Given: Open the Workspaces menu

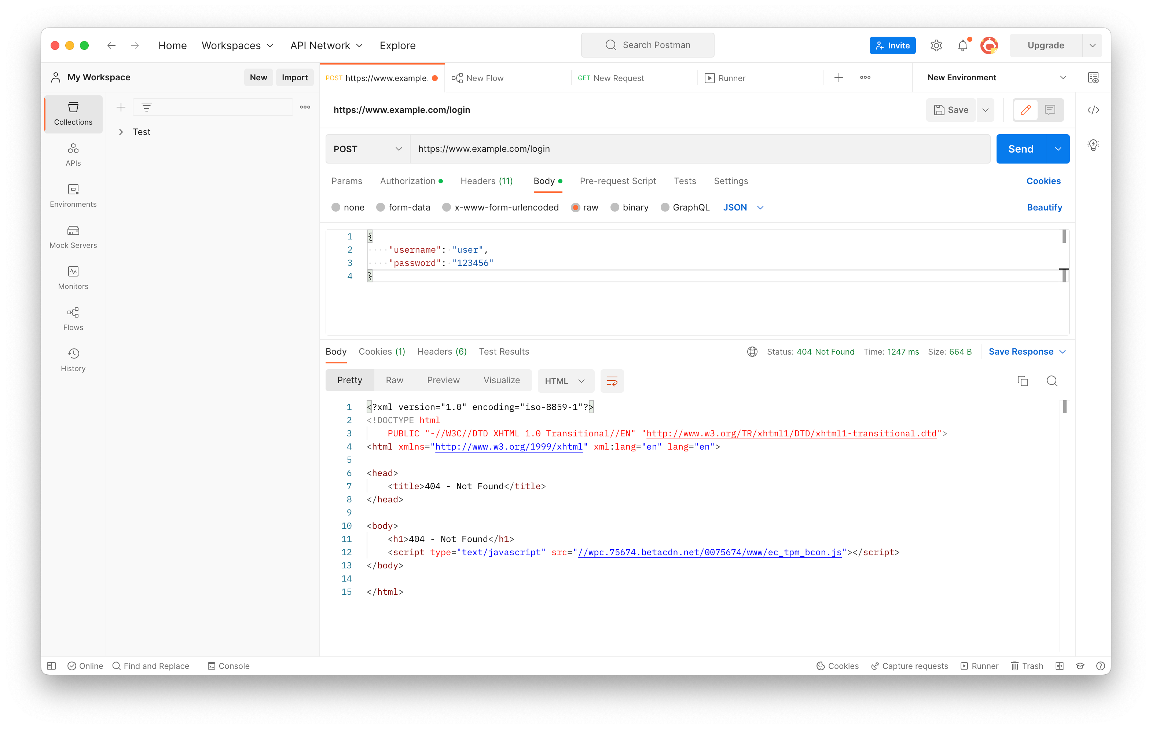Looking at the screenshot, I should click(x=237, y=45).
